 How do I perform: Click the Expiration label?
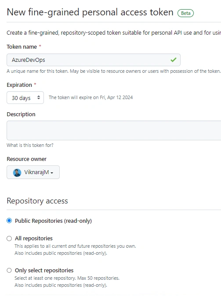click(x=19, y=85)
